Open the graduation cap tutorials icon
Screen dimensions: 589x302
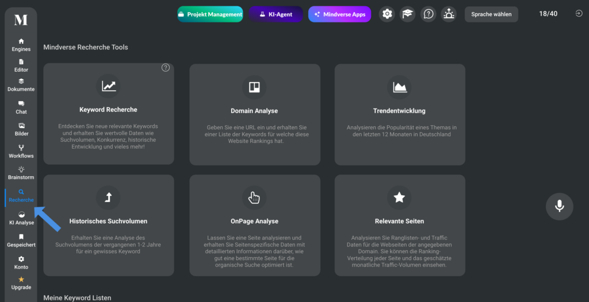pos(408,14)
